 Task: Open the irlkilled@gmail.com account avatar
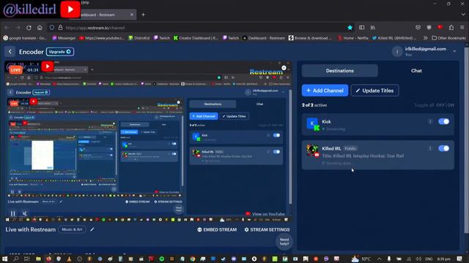tap(397, 52)
